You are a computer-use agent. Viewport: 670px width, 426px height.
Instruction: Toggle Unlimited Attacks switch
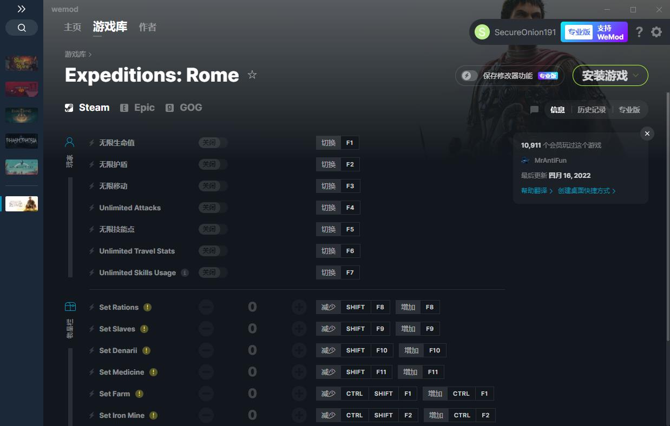[213, 208]
